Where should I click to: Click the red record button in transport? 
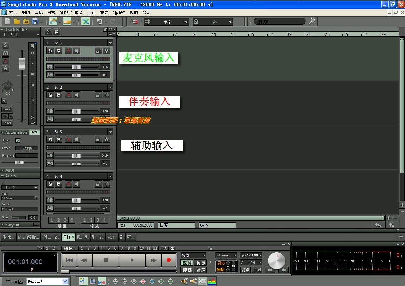[x=168, y=260]
